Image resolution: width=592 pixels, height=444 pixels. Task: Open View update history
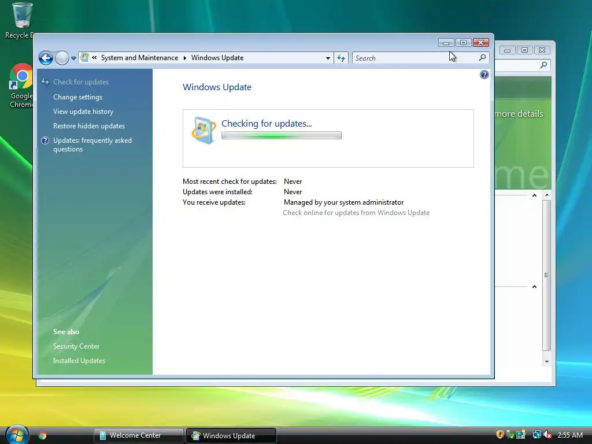(83, 112)
